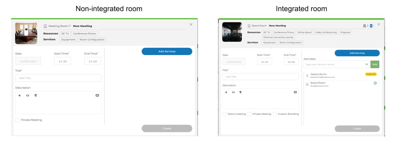Click the Meeting Room 7 photo thumbnail
This screenshot has height=158, width=403.
26,33
